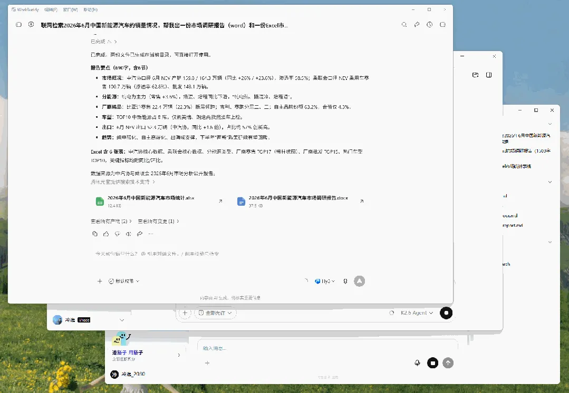Open the 窗口(W) menu
Viewport: 569px width, 393px height.
pos(70,10)
